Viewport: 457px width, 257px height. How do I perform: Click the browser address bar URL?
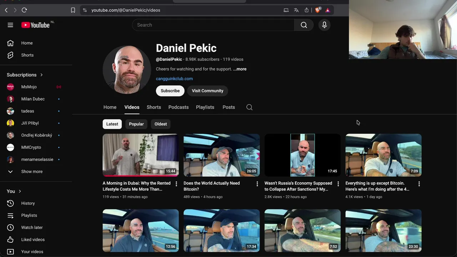(x=126, y=10)
